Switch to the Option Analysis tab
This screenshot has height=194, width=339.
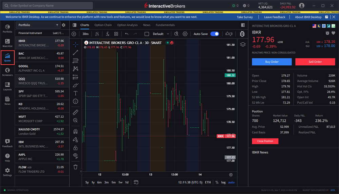point(127,25)
